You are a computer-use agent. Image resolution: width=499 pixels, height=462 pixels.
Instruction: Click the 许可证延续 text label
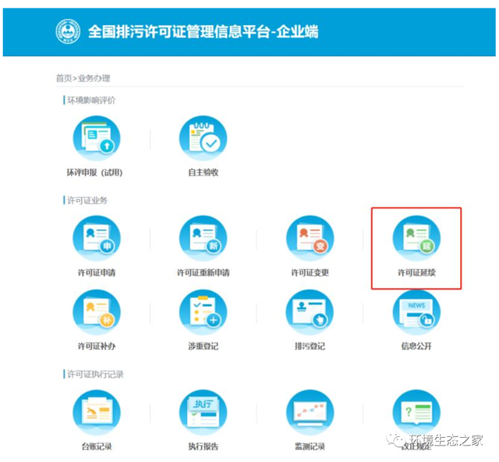[416, 272]
